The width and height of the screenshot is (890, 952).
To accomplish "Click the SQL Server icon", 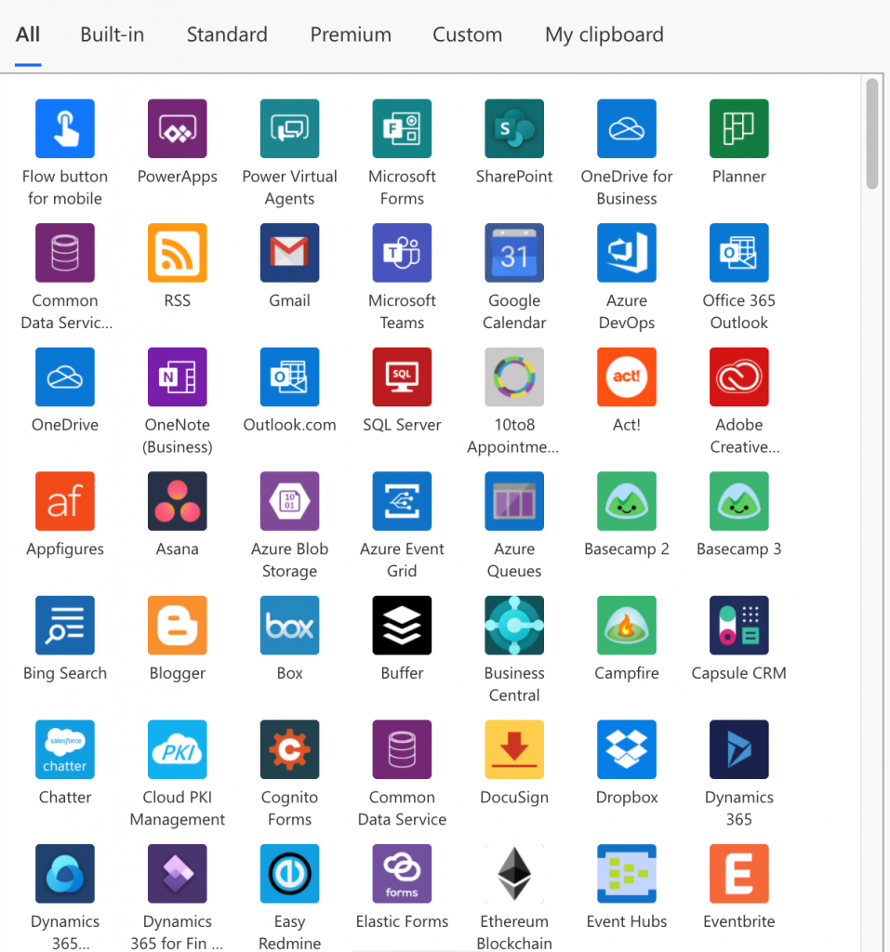I will point(402,377).
